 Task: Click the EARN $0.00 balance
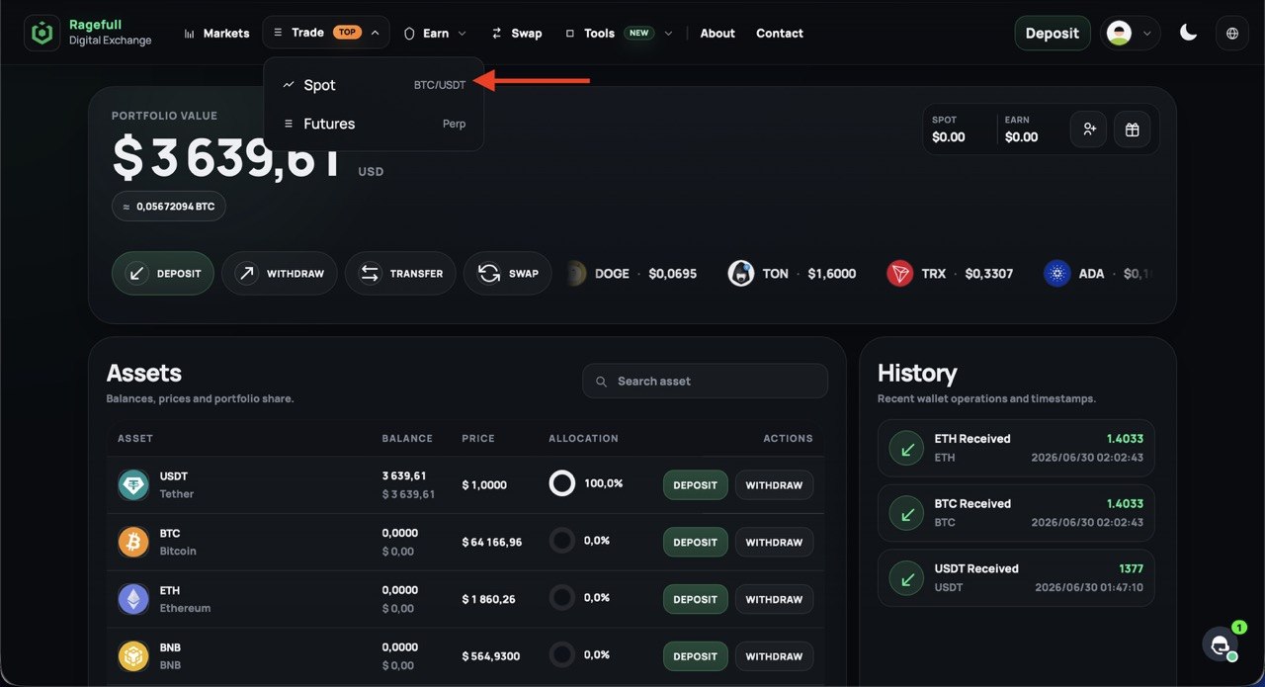click(1021, 129)
